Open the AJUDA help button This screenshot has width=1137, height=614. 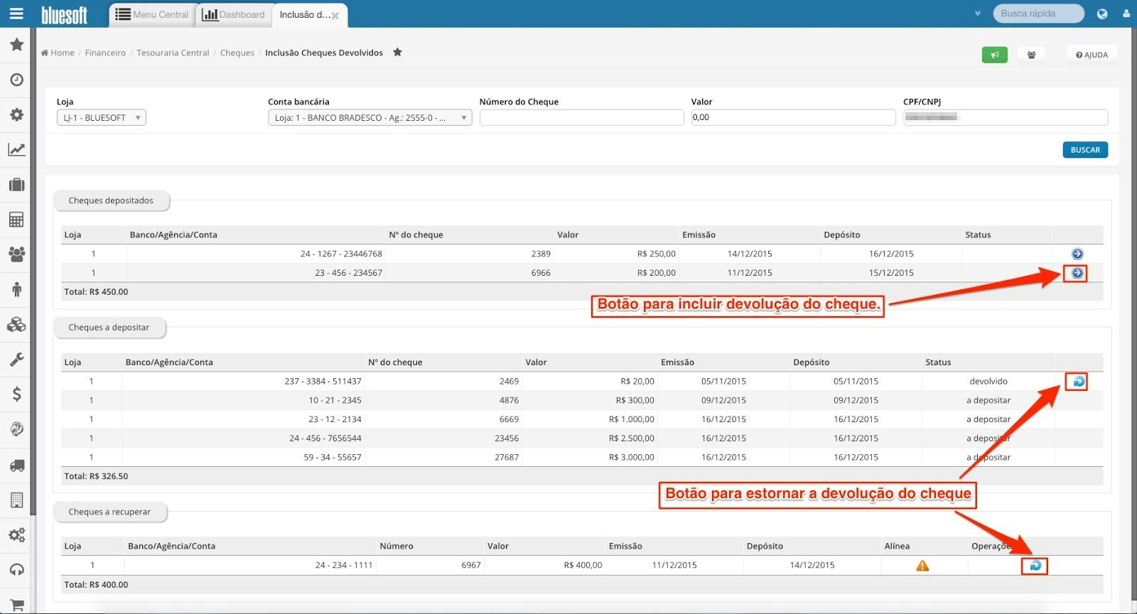coord(1092,55)
